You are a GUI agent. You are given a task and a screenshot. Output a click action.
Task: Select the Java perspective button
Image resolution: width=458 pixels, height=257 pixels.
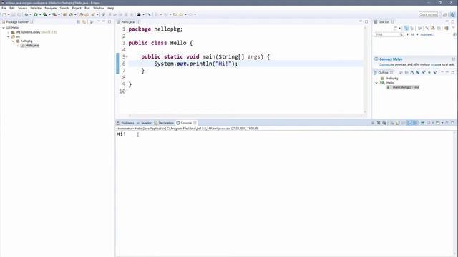(452, 14)
